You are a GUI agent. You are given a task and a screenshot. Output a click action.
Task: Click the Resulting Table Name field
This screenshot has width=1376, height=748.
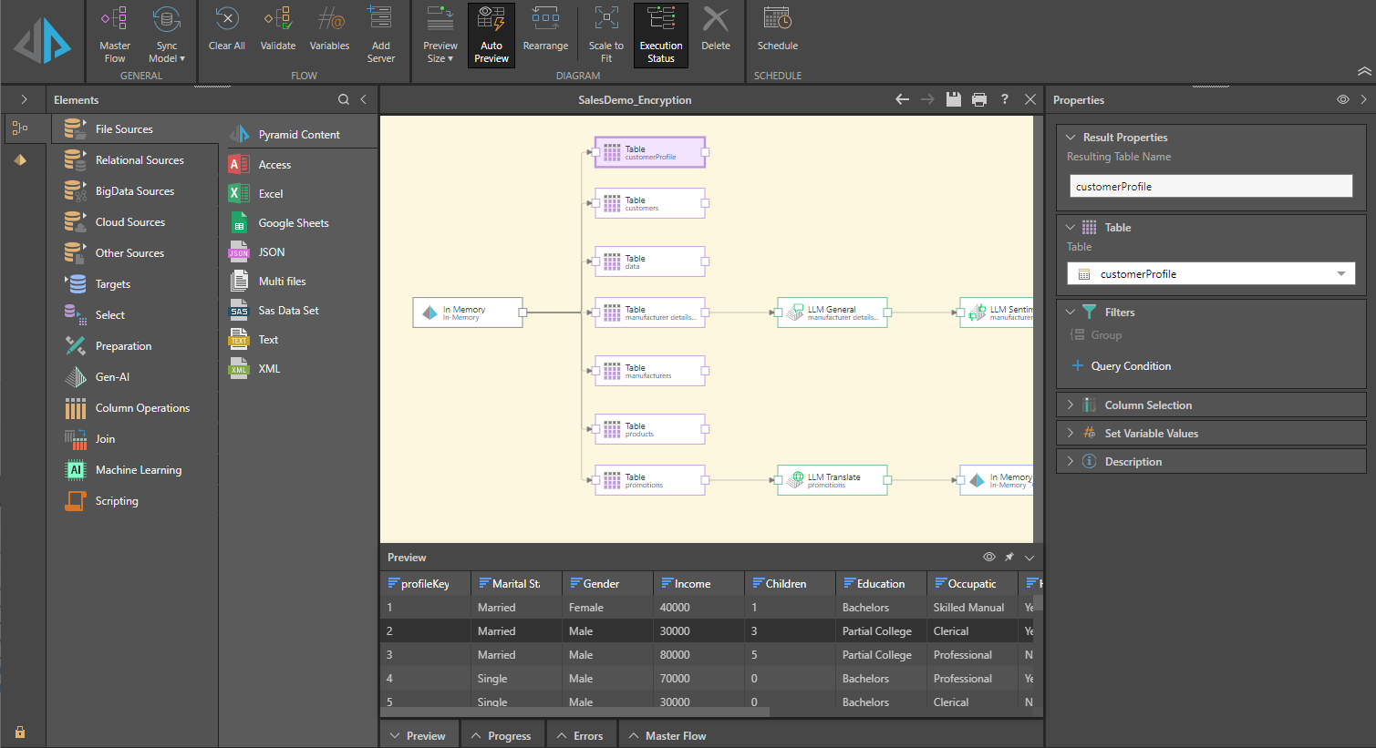click(1210, 187)
